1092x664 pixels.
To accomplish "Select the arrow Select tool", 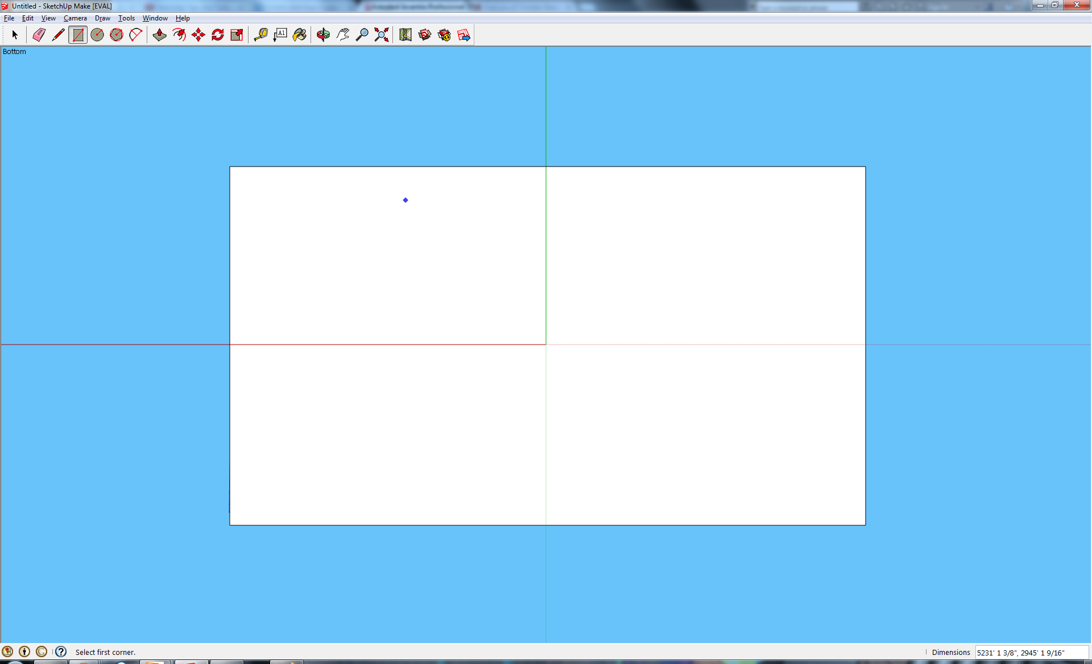I will 15,35.
